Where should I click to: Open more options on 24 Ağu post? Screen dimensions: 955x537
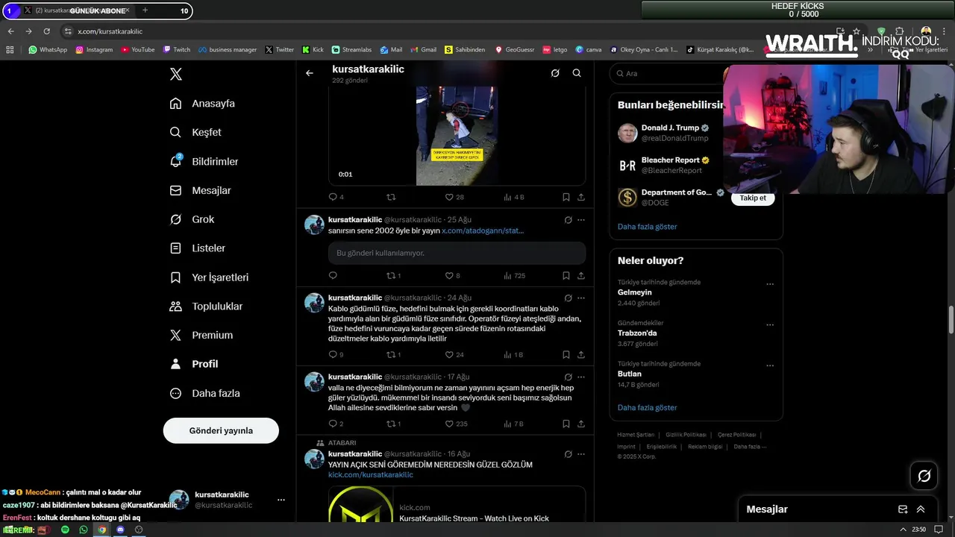tap(581, 298)
